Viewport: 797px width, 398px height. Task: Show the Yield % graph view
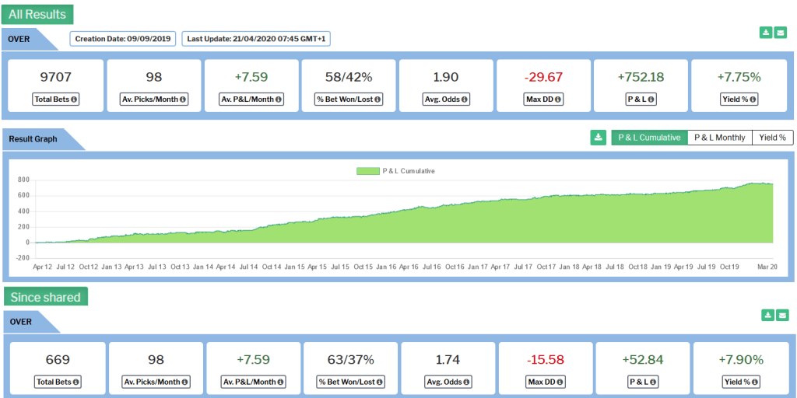point(772,138)
